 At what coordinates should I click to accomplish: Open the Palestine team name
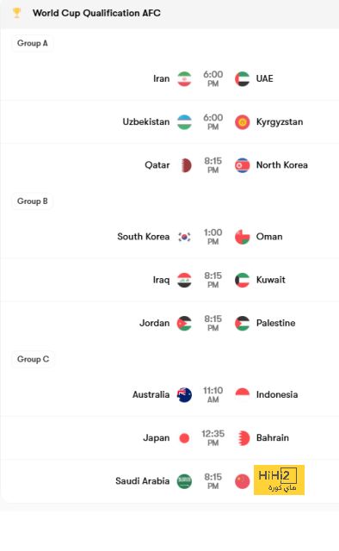276,324
